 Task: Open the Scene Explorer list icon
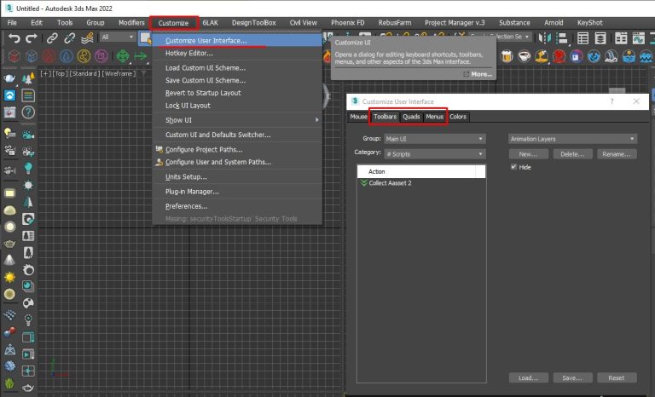tap(583, 38)
